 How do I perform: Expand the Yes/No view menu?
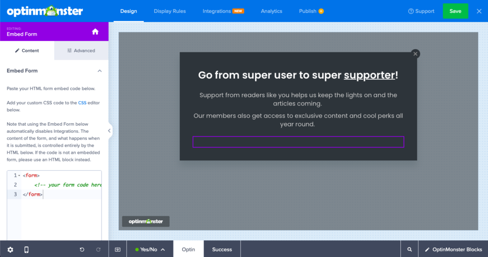(150, 249)
